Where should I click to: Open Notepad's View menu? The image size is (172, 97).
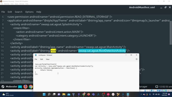pos(48,59)
